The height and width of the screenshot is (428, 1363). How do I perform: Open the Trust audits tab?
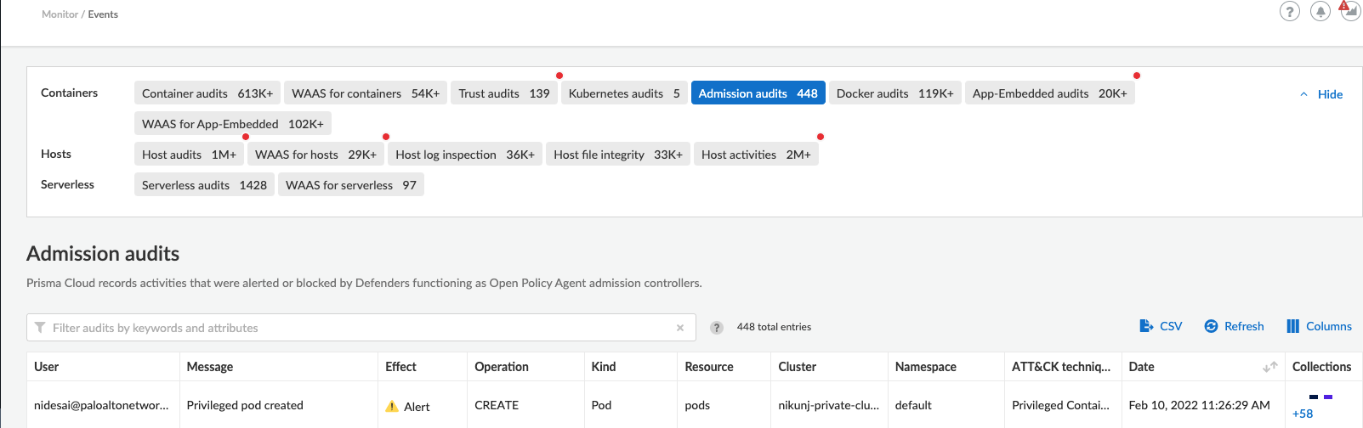click(x=503, y=93)
